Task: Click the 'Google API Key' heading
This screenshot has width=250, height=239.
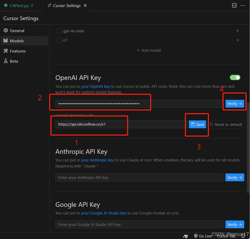Action: 78,205
